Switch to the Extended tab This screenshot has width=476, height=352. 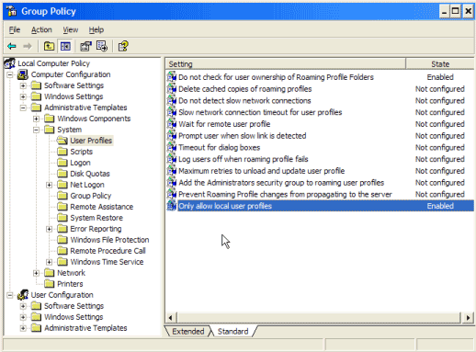pos(187,331)
